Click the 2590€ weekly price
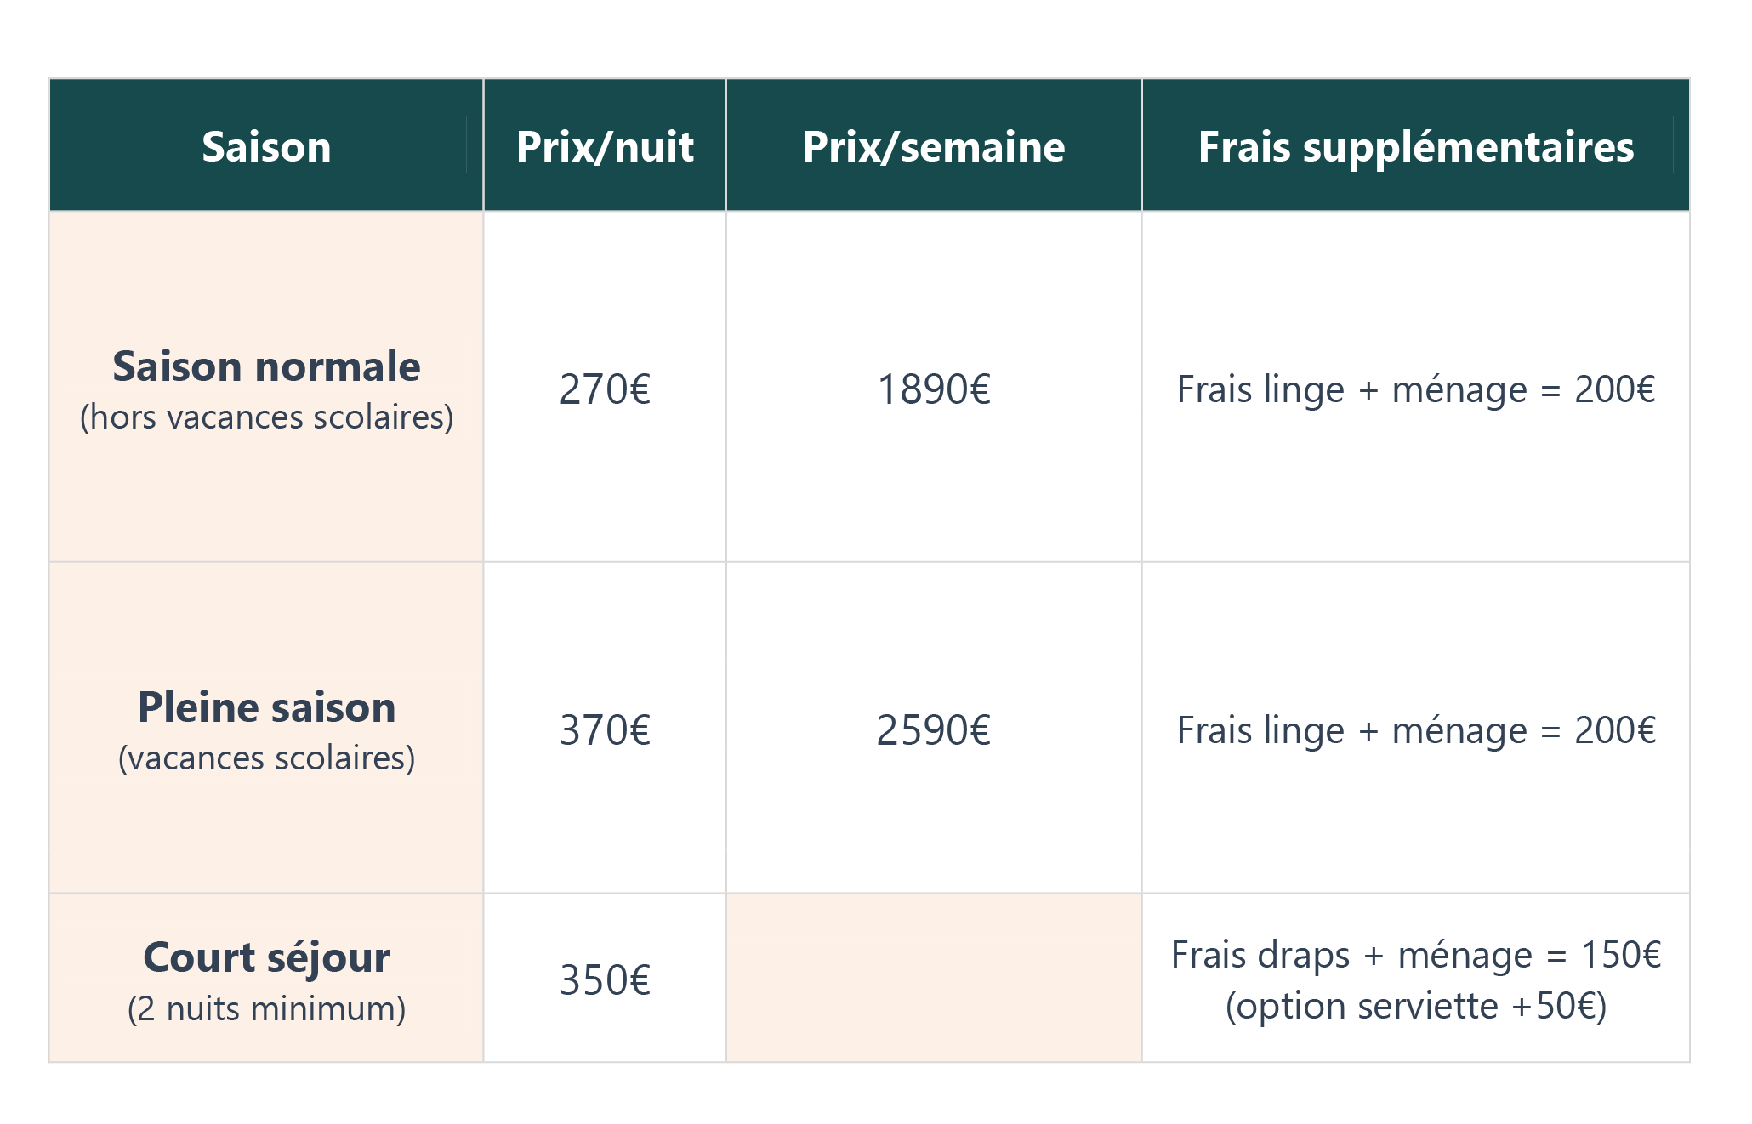 tap(934, 730)
